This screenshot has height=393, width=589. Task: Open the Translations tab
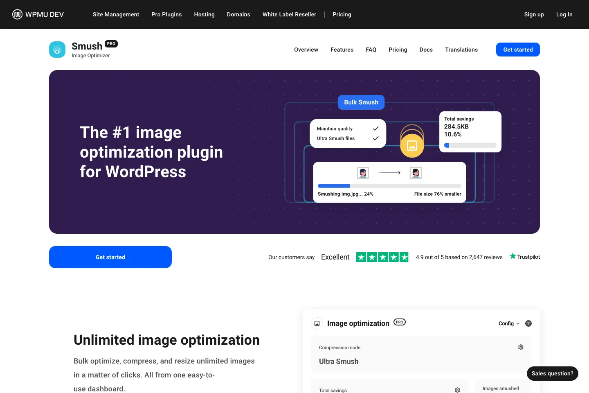pyautogui.click(x=461, y=50)
